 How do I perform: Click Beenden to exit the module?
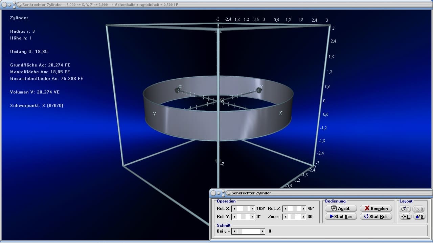coord(376,209)
